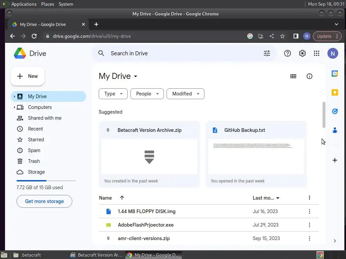This screenshot has height=259, width=346.
Task: Open a new browser tab
Action: coord(96,24)
